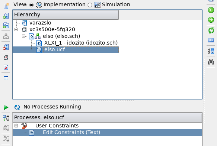Screen dimensions: 217x146
Task: Collapse the xc3s500e-5fg320 device node
Action: coord(16,29)
